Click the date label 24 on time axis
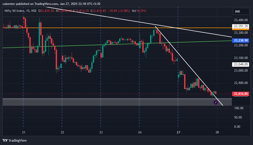The width and height of the screenshot is (253, 145). [140, 132]
